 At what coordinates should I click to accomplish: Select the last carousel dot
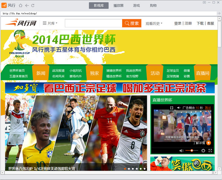pos(145,169)
